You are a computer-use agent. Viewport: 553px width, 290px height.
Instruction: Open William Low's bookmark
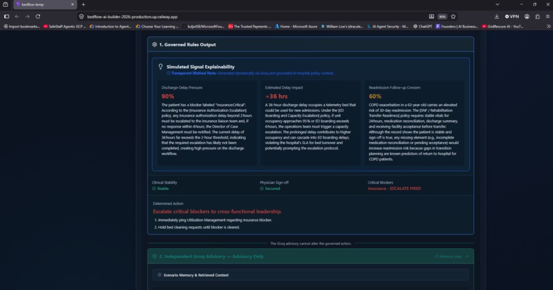[342, 27]
